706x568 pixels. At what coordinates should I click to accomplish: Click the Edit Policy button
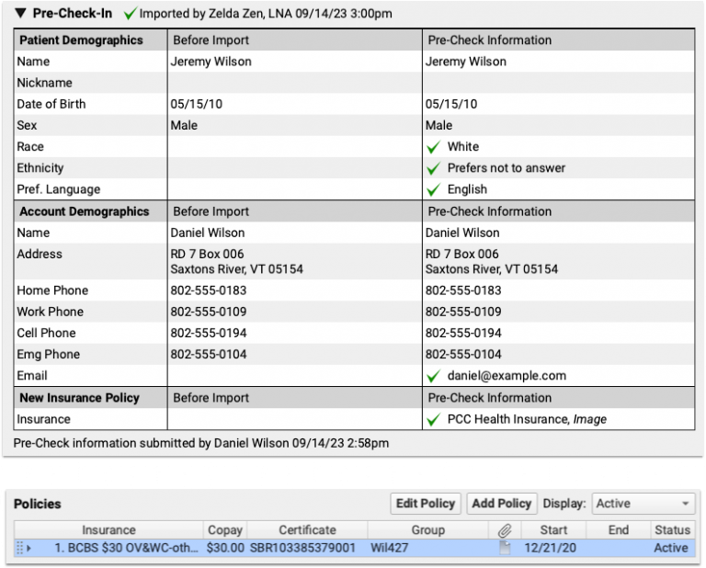pos(425,504)
